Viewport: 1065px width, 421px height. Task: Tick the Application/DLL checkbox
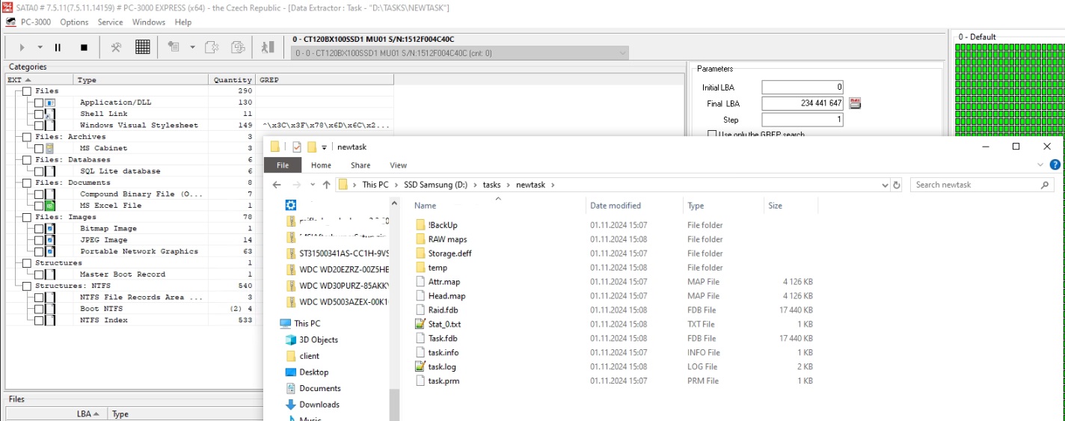click(39, 102)
